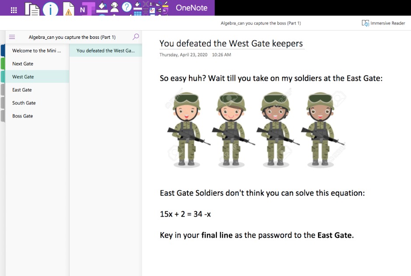Select the West Gate section
This screenshot has width=411, height=276.
pyautogui.click(x=23, y=77)
